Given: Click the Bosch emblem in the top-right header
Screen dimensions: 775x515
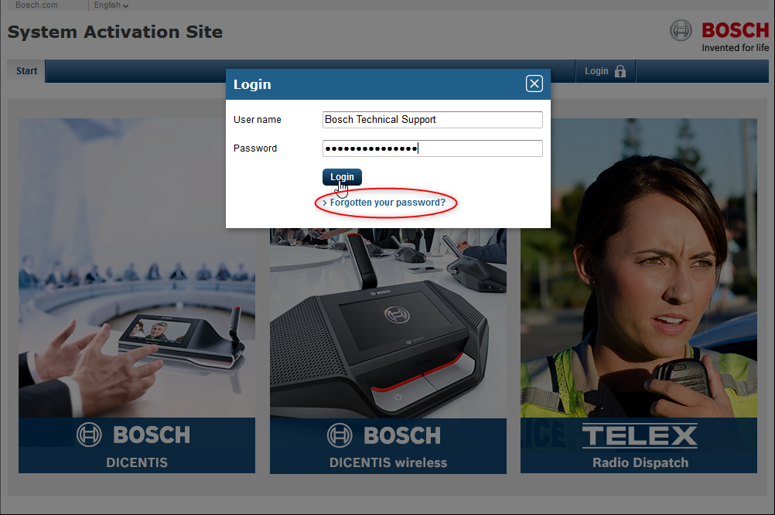Looking at the screenshot, I should [681, 31].
